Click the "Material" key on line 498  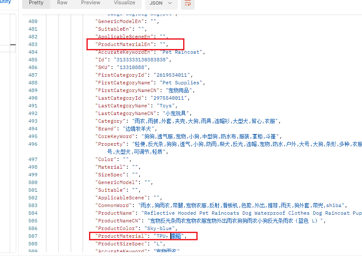click(110, 167)
